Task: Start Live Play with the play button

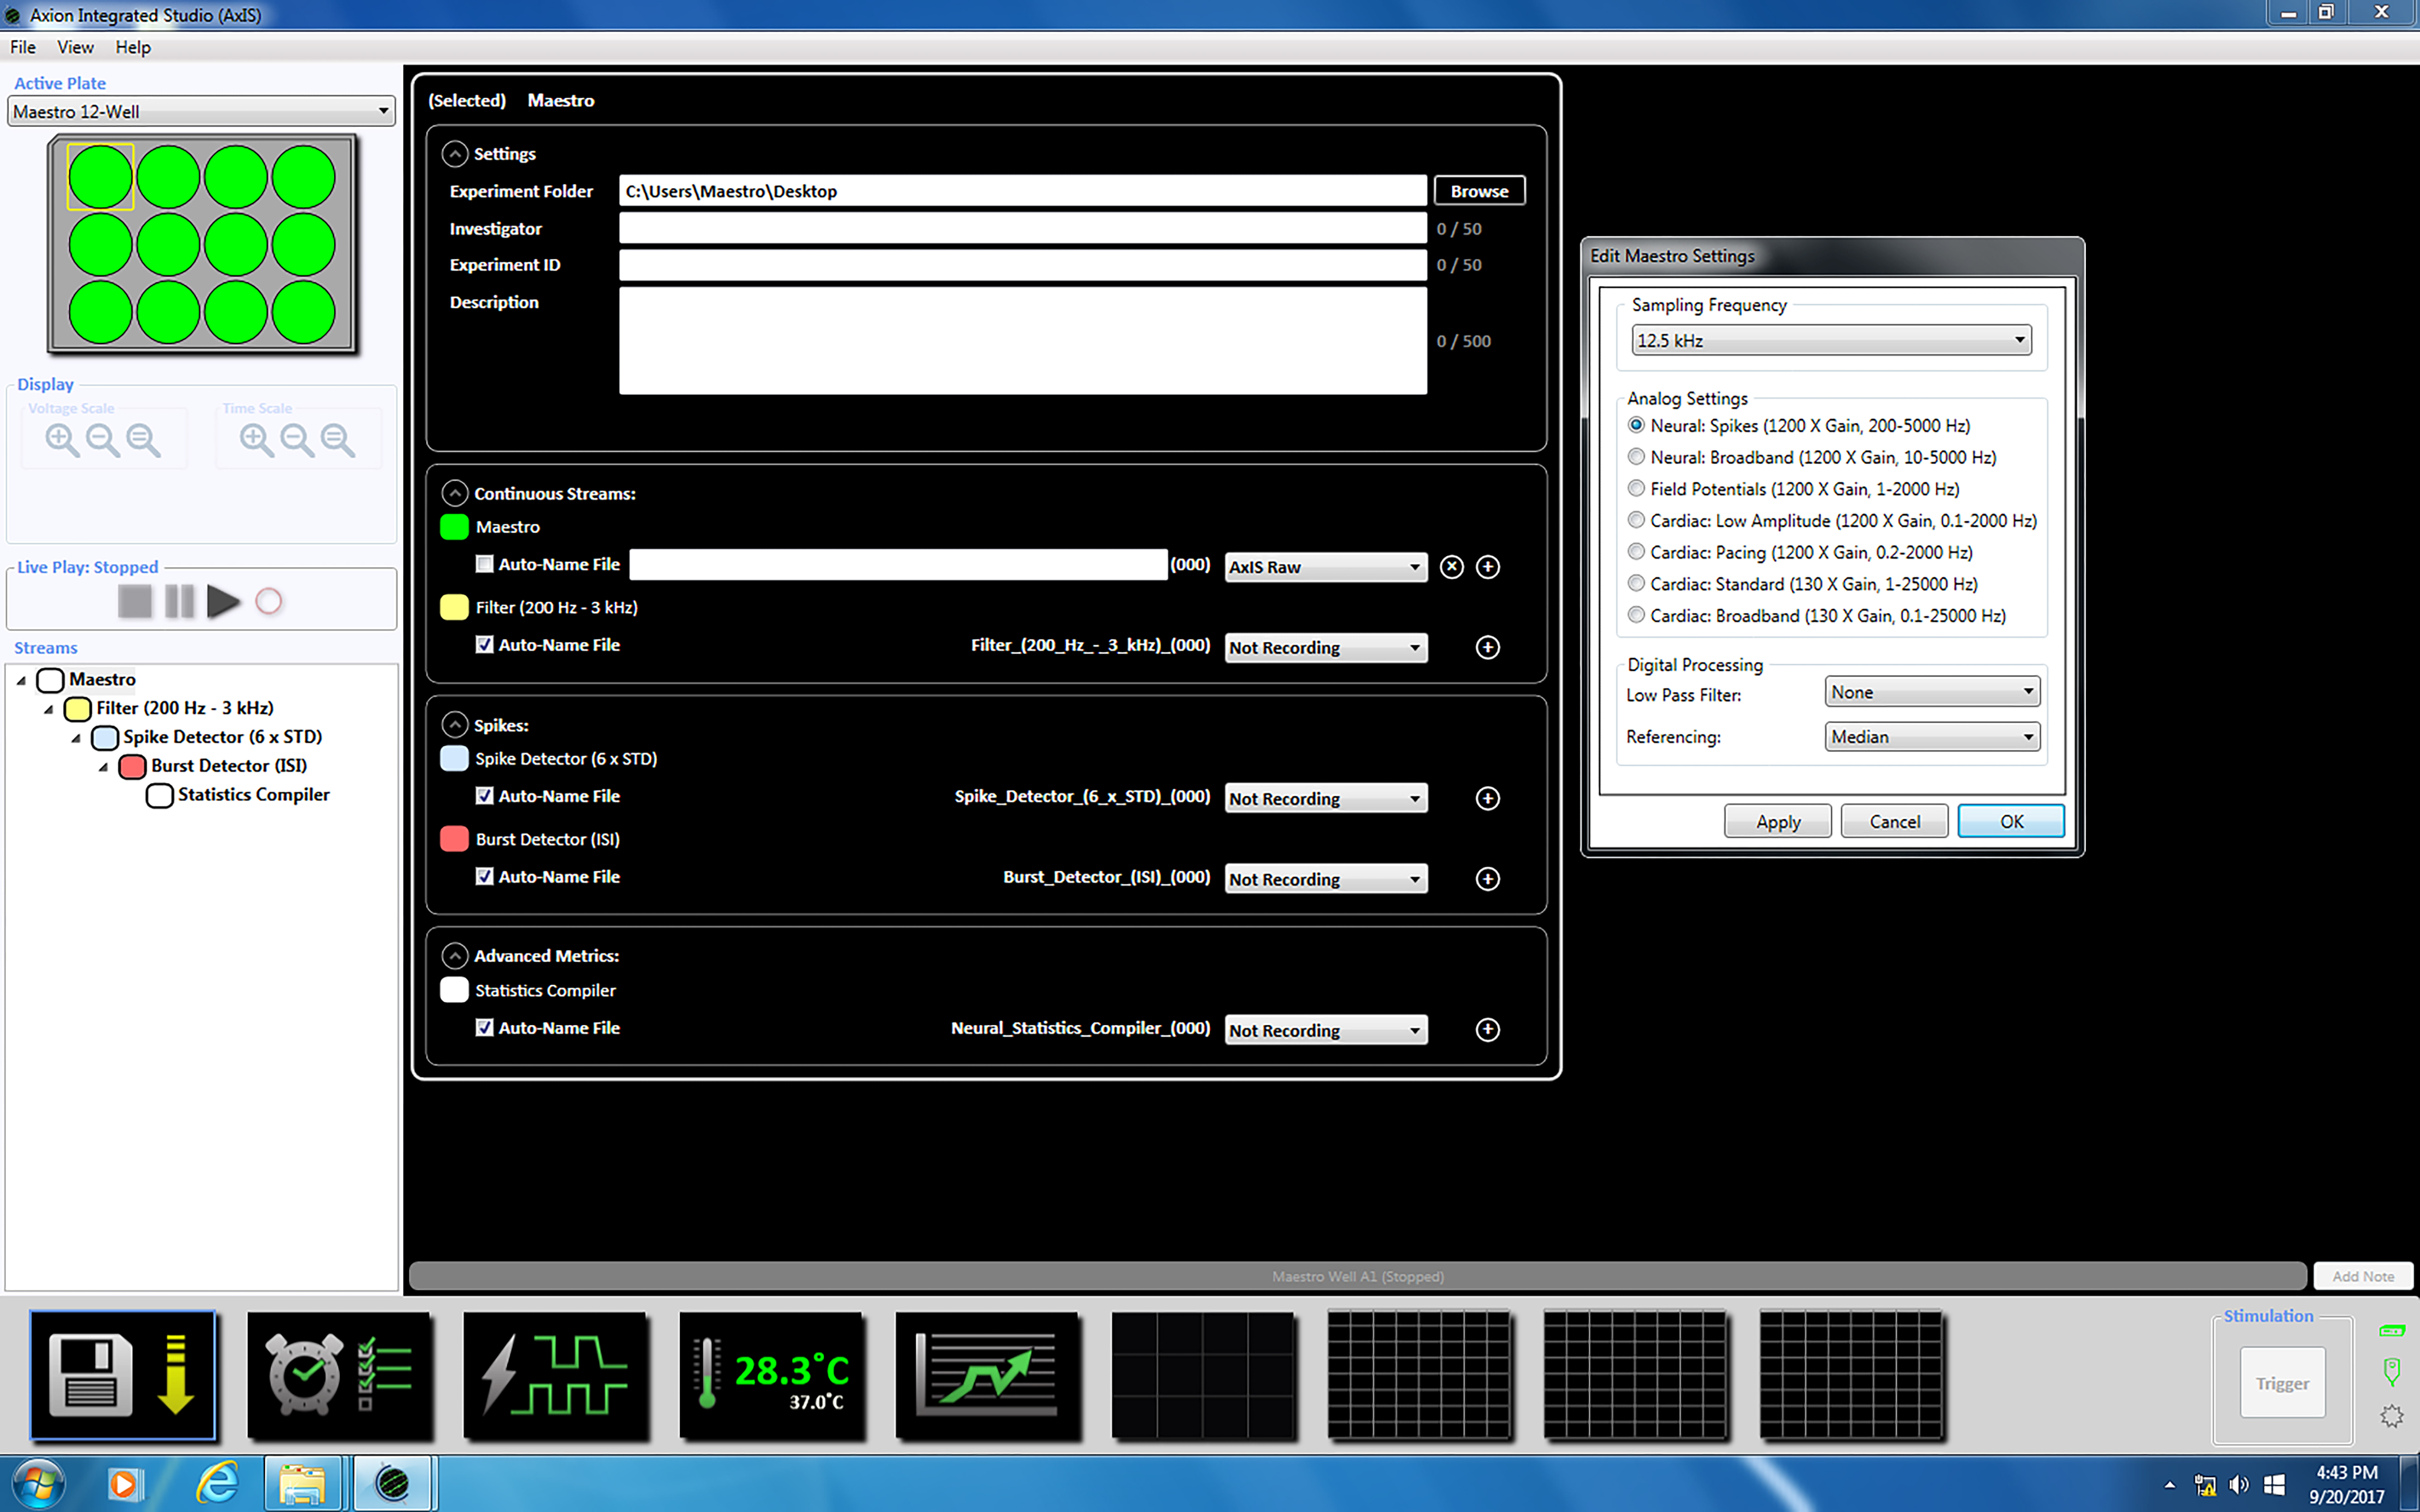Action: (x=223, y=601)
